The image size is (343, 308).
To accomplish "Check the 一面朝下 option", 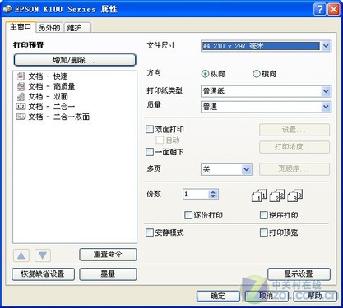I will click(150, 152).
